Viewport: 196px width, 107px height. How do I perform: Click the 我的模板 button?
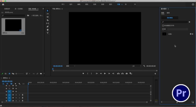point(170,18)
